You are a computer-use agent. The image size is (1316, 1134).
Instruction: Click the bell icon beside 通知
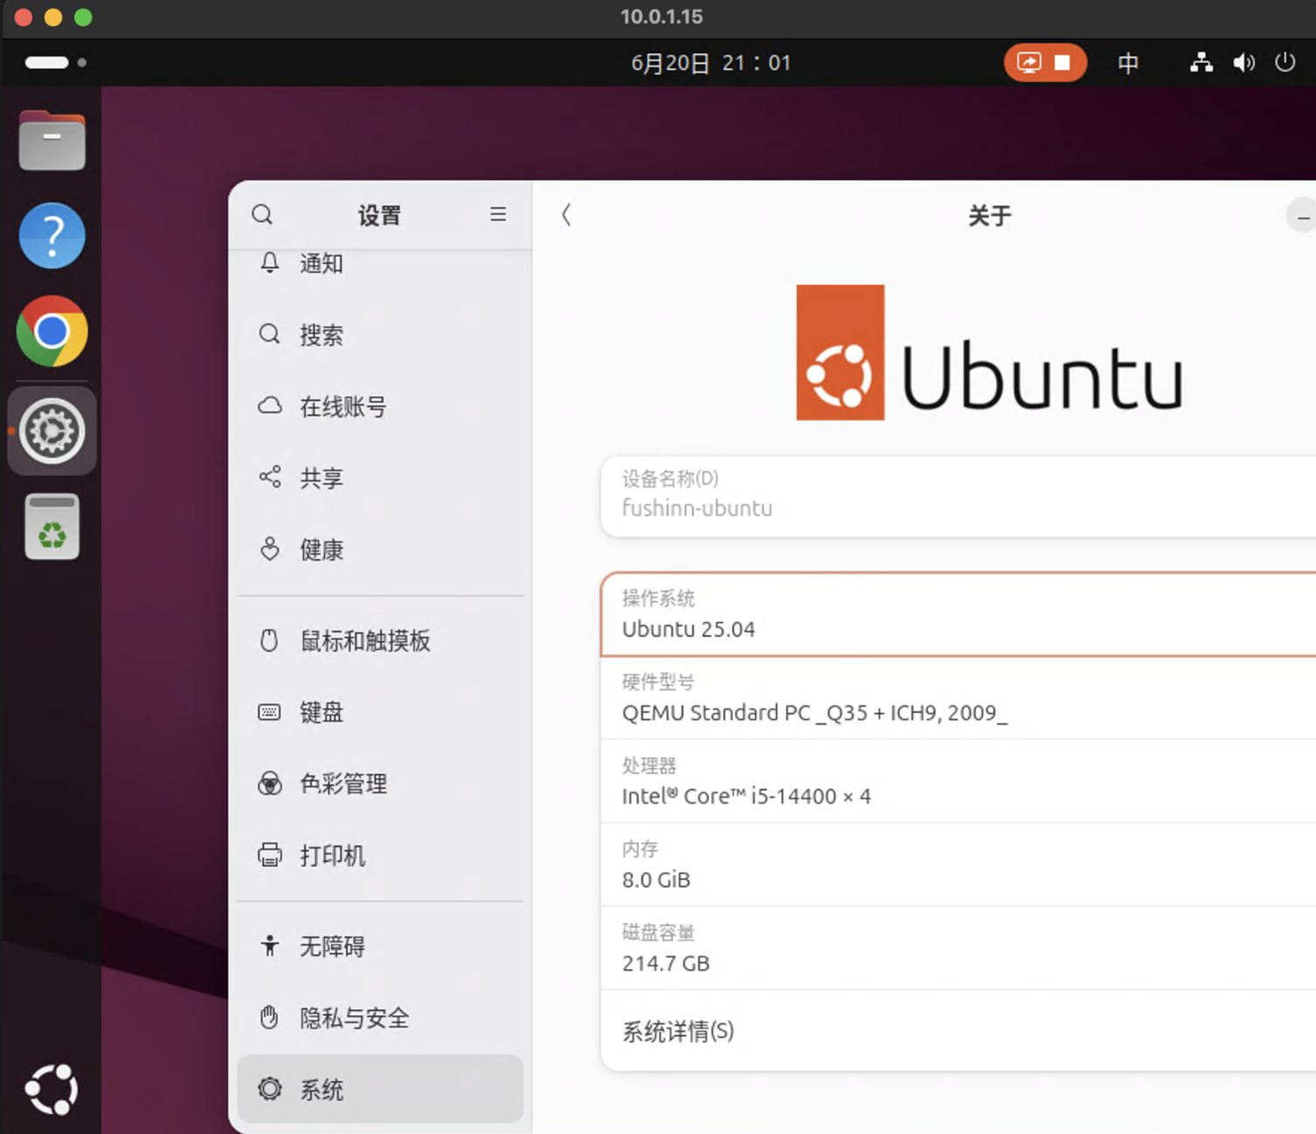pyautogui.click(x=270, y=263)
